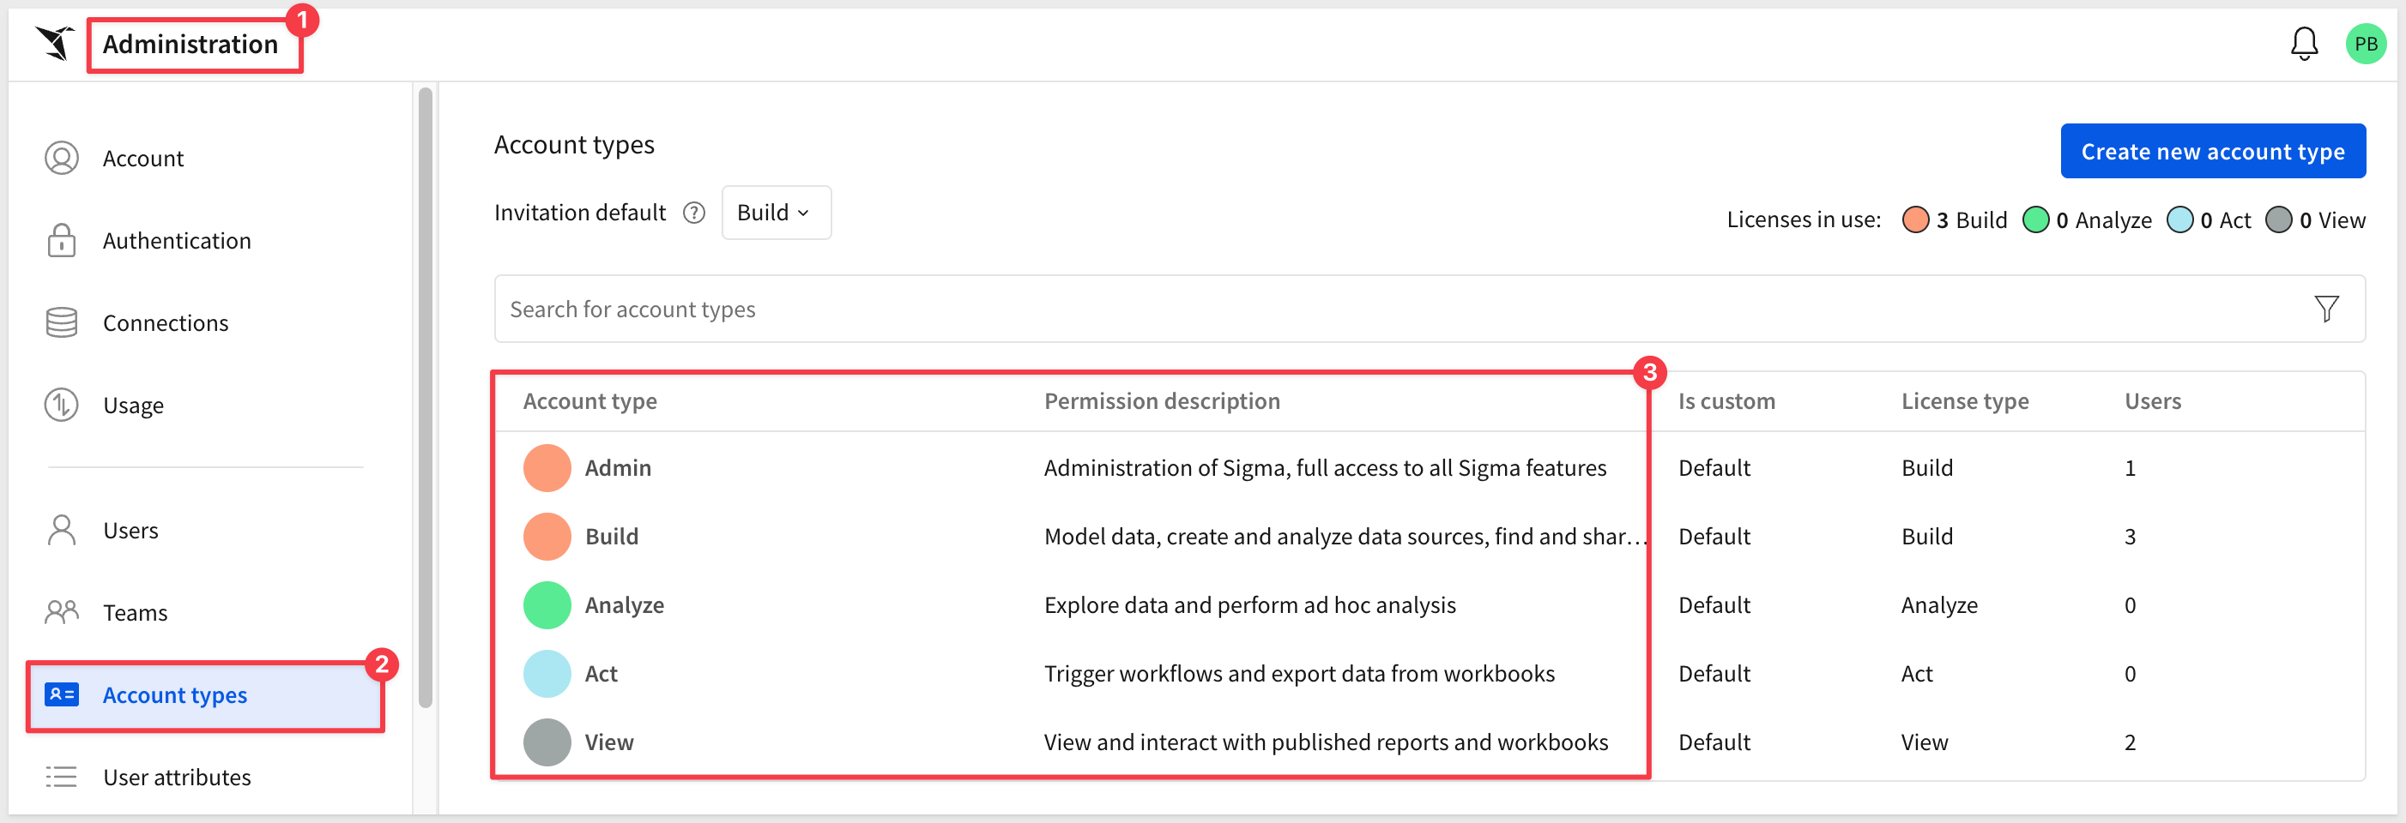Viewport: 2406px width, 823px height.
Task: Open the account types filter funnel
Action: coord(2326,308)
